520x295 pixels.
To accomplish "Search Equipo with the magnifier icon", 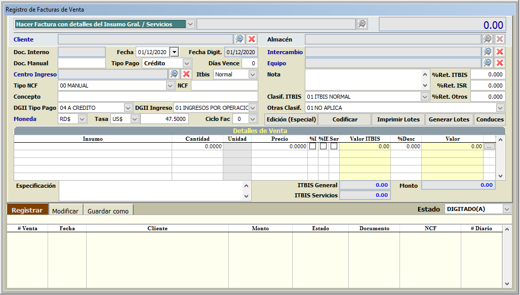I will coord(487,63).
